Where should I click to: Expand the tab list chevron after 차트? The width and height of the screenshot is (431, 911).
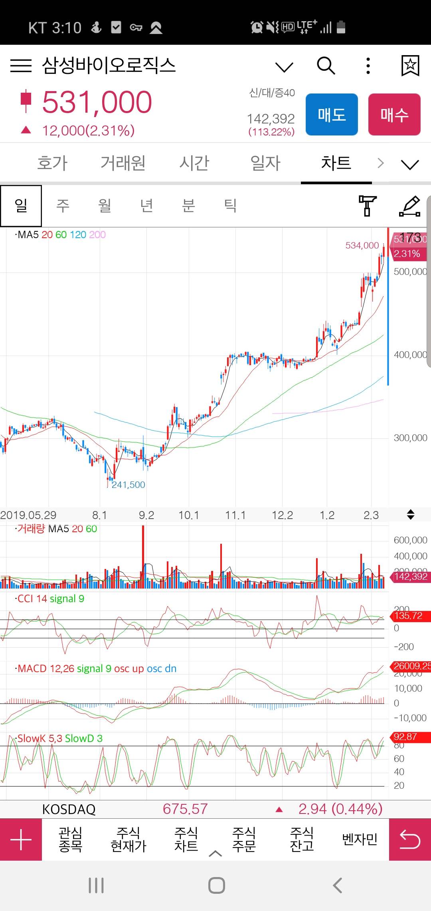point(410,164)
